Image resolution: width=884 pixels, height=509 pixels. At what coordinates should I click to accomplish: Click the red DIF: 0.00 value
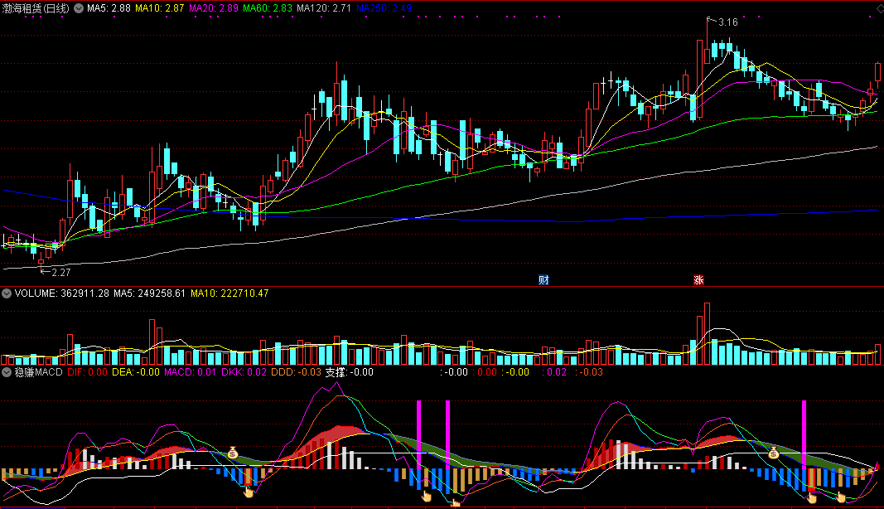87,372
